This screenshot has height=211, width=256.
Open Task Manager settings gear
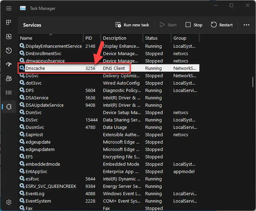coord(9,202)
